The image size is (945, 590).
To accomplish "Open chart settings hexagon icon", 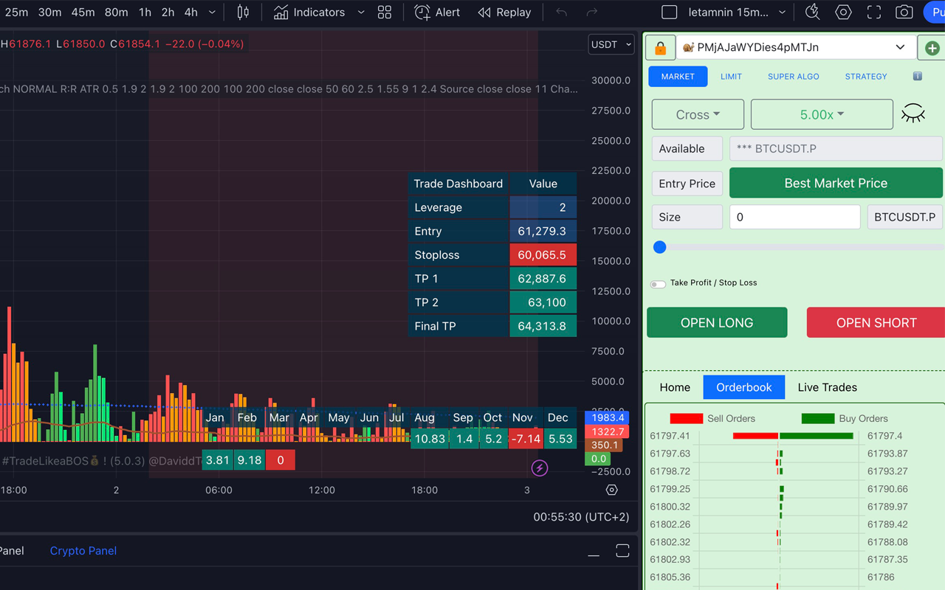I will [843, 13].
